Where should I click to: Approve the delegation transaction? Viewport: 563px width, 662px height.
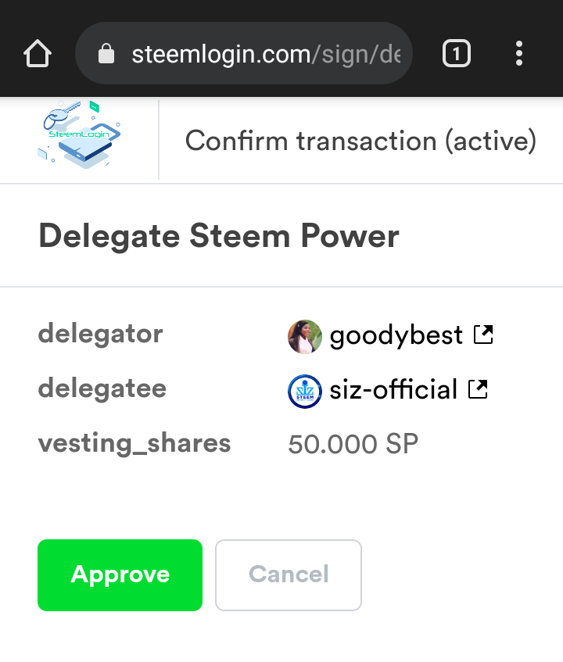point(120,575)
